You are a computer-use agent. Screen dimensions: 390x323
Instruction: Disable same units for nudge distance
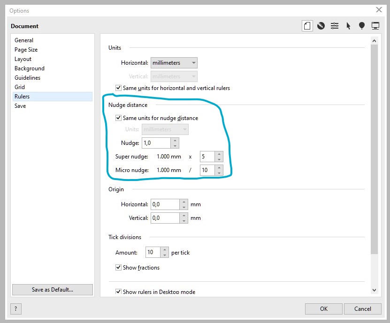tap(119, 118)
